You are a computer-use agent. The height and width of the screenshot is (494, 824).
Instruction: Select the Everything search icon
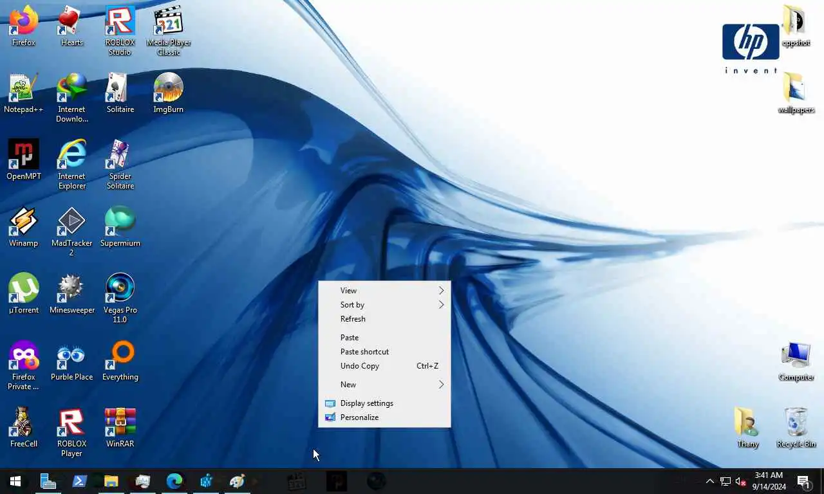click(120, 361)
